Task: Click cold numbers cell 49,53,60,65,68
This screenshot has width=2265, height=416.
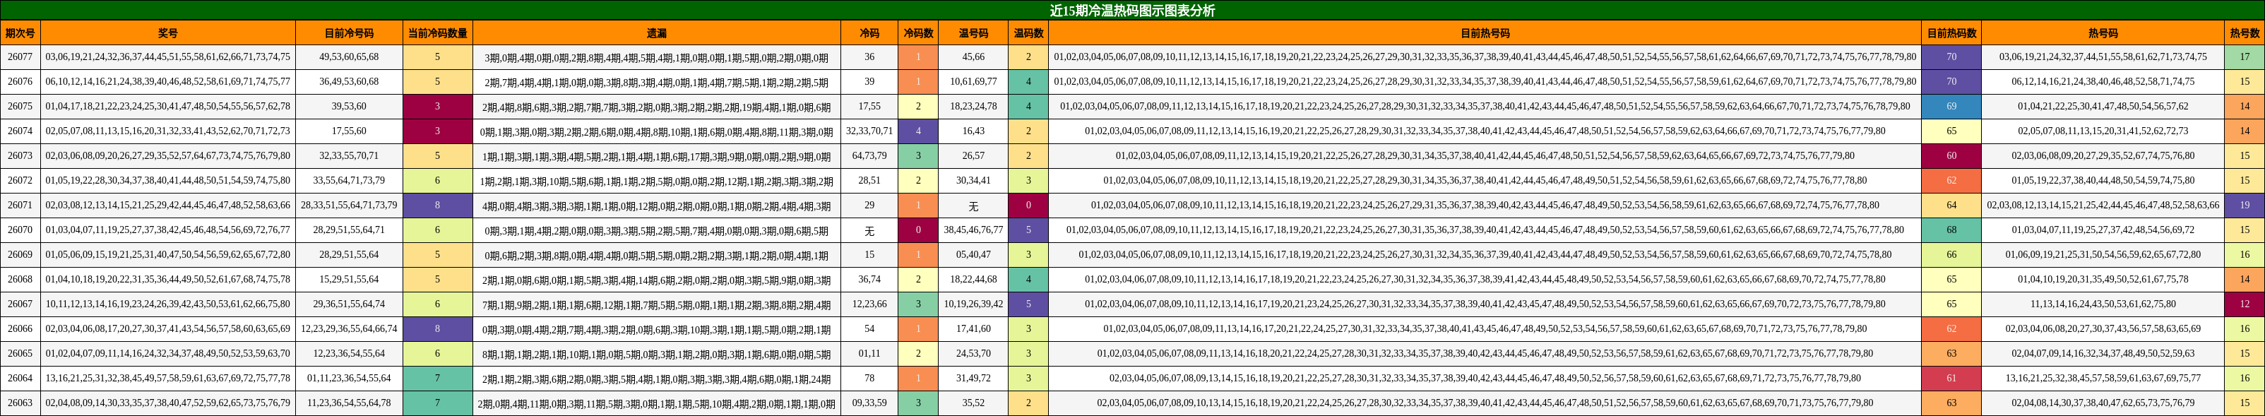Action: 349,57
